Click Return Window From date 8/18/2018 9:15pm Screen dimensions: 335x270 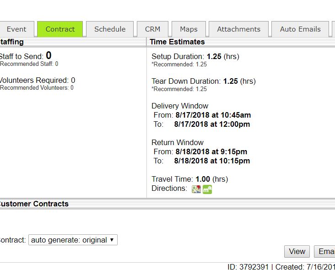click(211, 152)
